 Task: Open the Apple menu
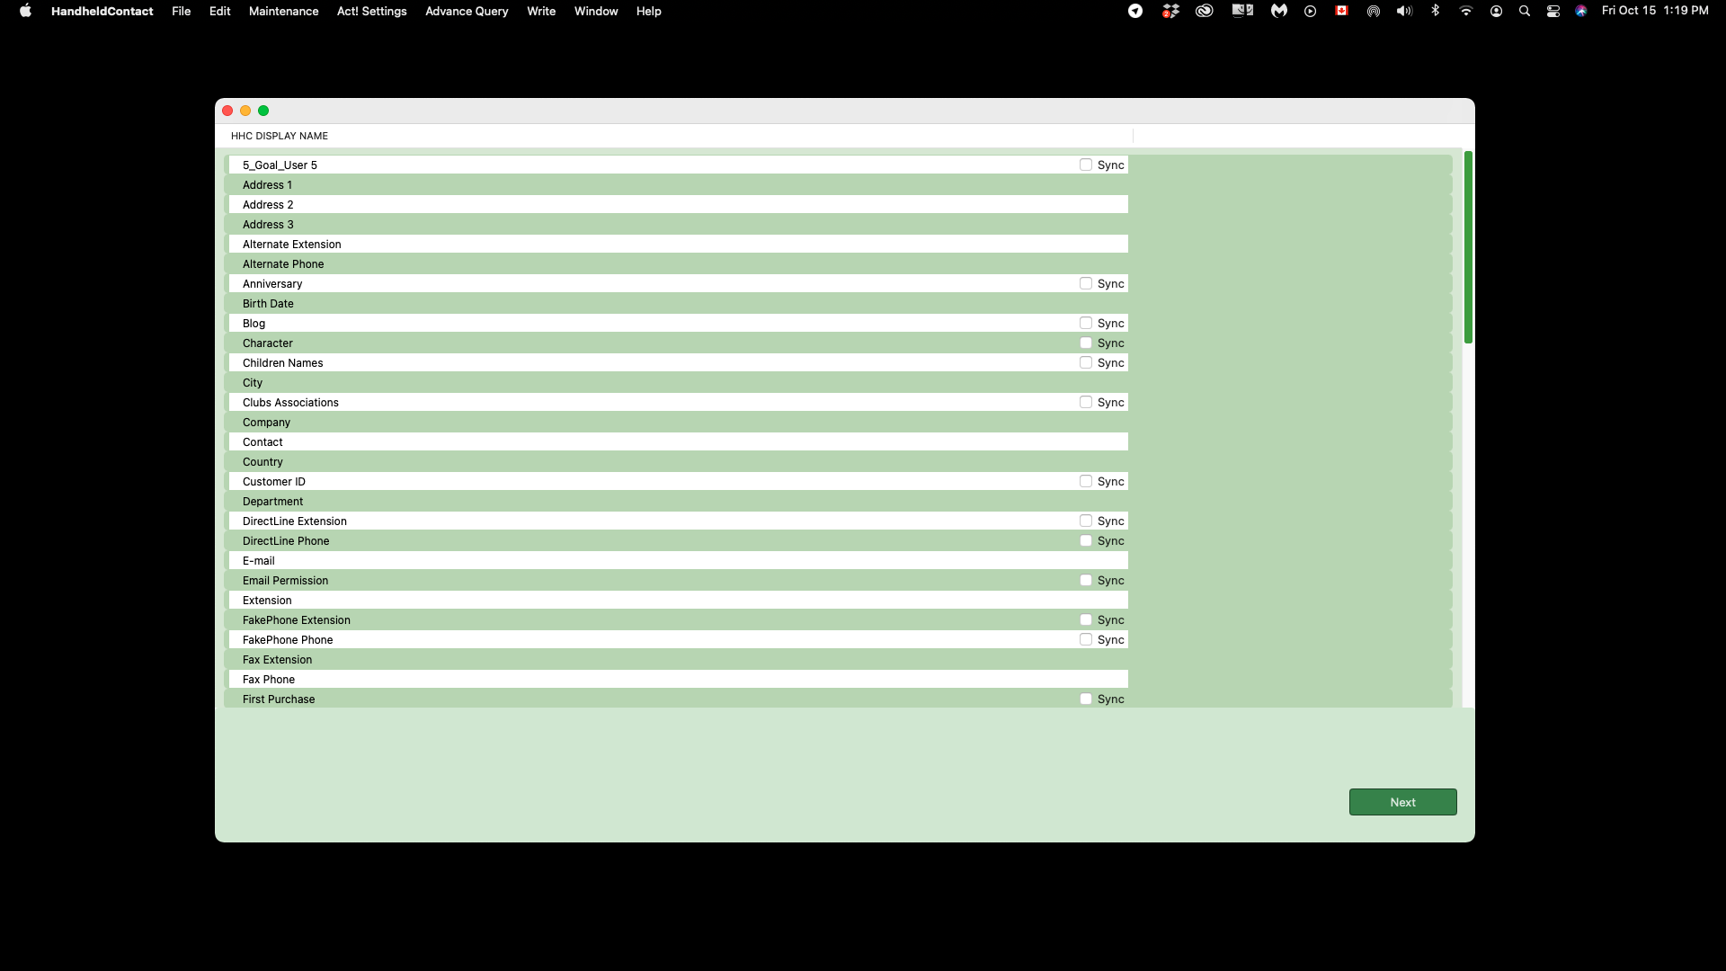click(25, 11)
